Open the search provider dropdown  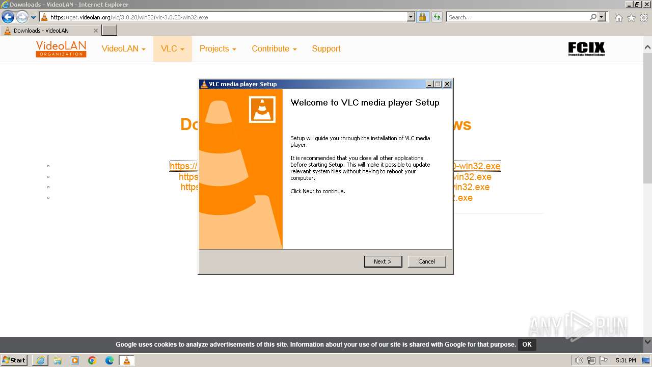tap(602, 17)
